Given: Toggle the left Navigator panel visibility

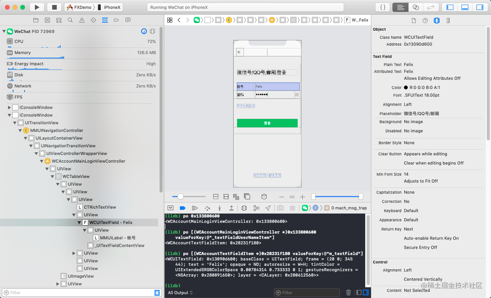Looking at the screenshot, I should click(450, 7).
